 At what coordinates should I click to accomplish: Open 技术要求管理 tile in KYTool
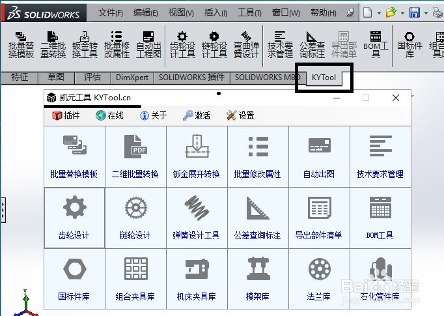[380, 157]
